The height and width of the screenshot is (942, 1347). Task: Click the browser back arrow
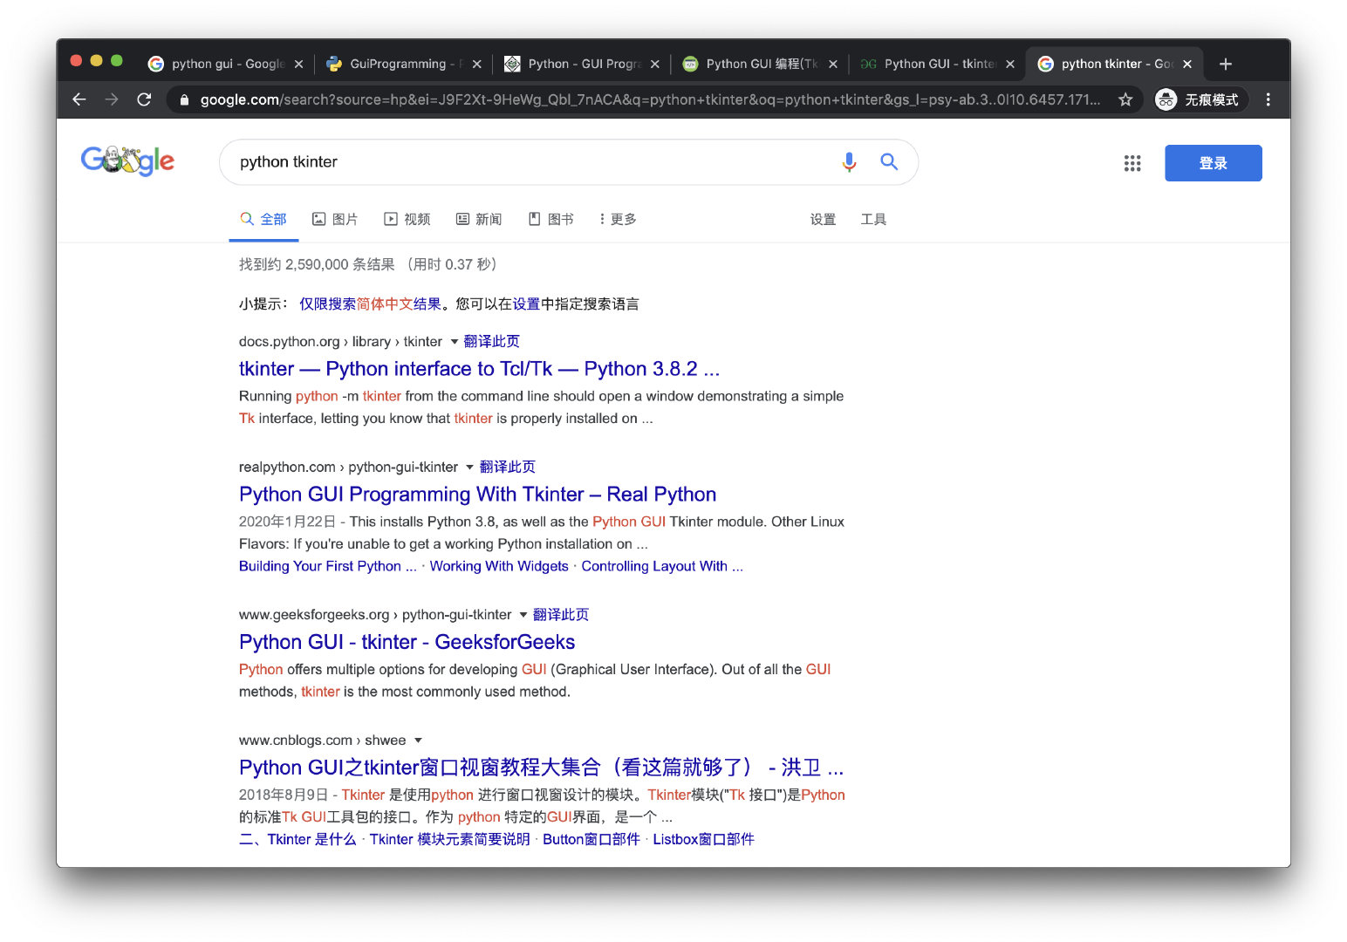(79, 99)
